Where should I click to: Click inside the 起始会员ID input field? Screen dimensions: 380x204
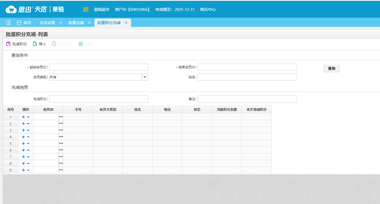(x=99, y=67)
